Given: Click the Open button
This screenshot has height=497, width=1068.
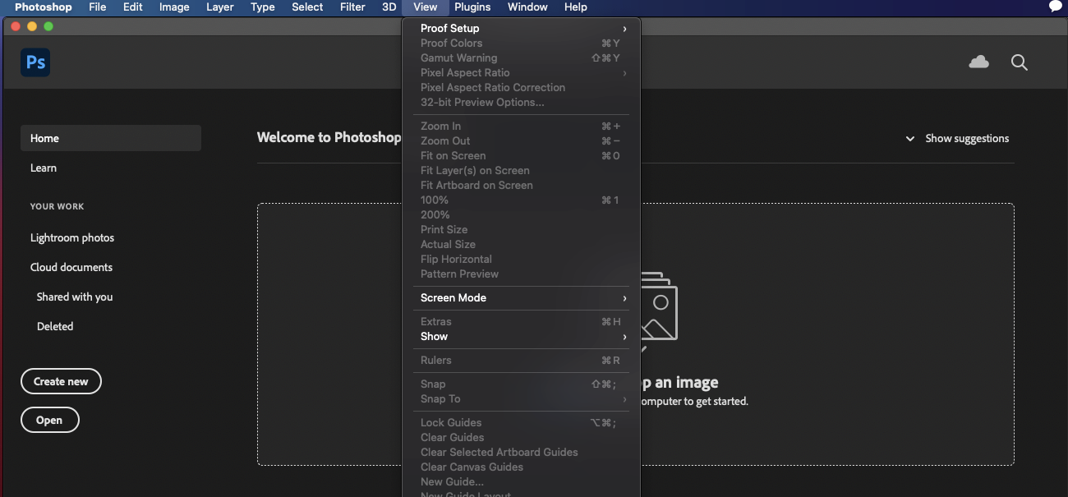Looking at the screenshot, I should click(x=49, y=420).
